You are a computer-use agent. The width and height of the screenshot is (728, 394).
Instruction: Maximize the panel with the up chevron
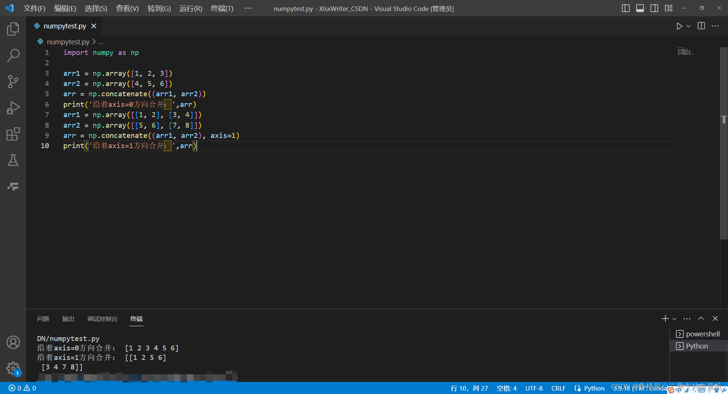coord(701,319)
